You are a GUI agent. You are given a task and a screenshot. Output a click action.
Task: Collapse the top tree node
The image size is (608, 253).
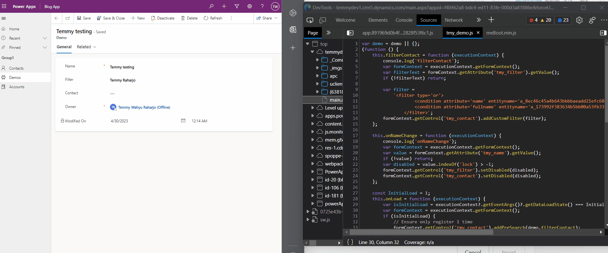[308, 44]
